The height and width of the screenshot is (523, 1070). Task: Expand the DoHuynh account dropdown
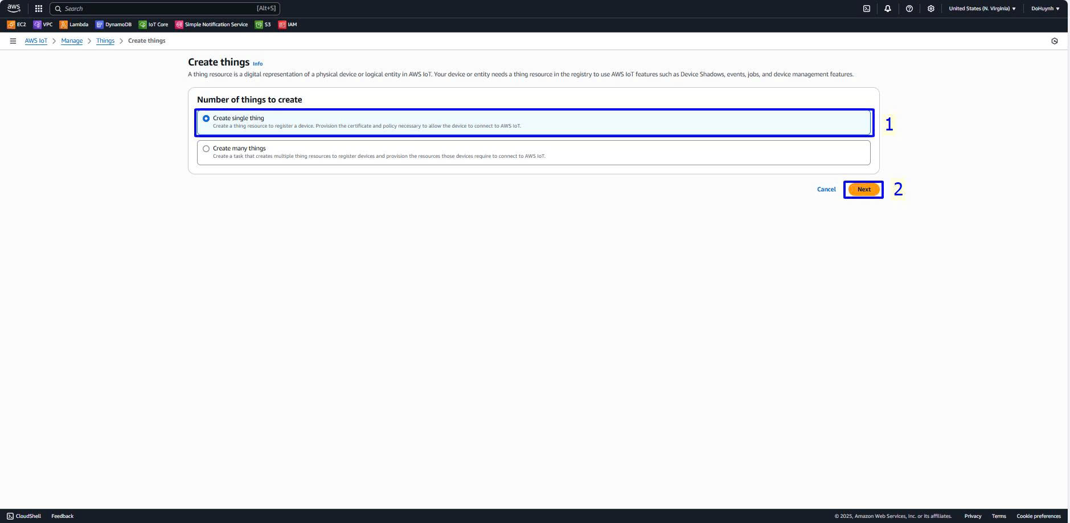pos(1045,9)
